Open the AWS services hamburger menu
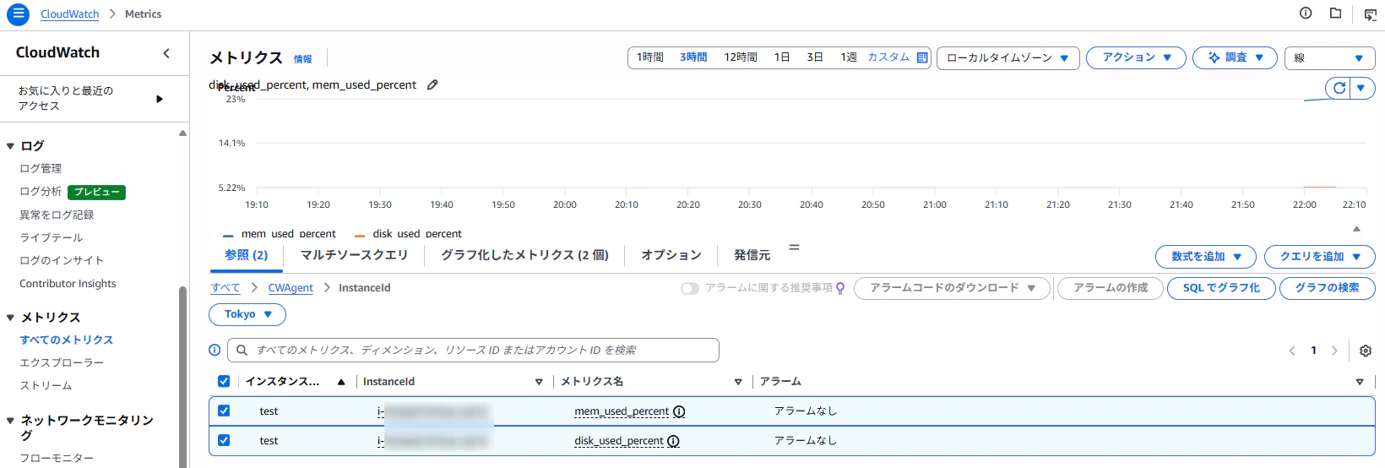1385x468 pixels. point(18,14)
